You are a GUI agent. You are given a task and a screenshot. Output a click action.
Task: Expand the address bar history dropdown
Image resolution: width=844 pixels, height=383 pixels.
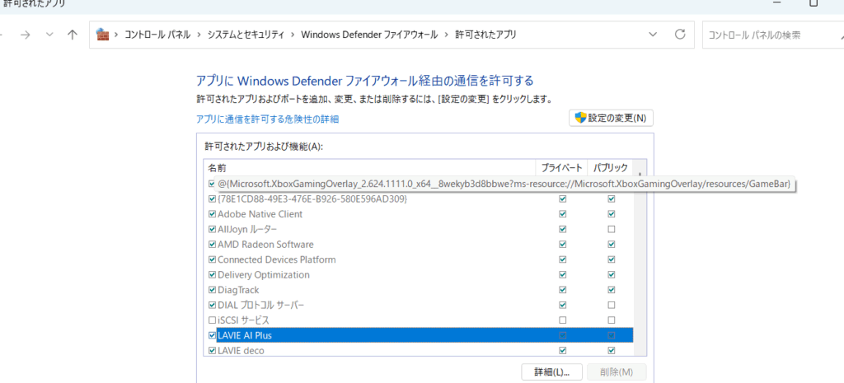pyautogui.click(x=654, y=35)
